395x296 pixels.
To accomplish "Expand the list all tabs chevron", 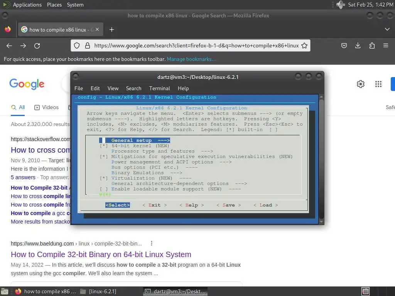I will point(387,29).
